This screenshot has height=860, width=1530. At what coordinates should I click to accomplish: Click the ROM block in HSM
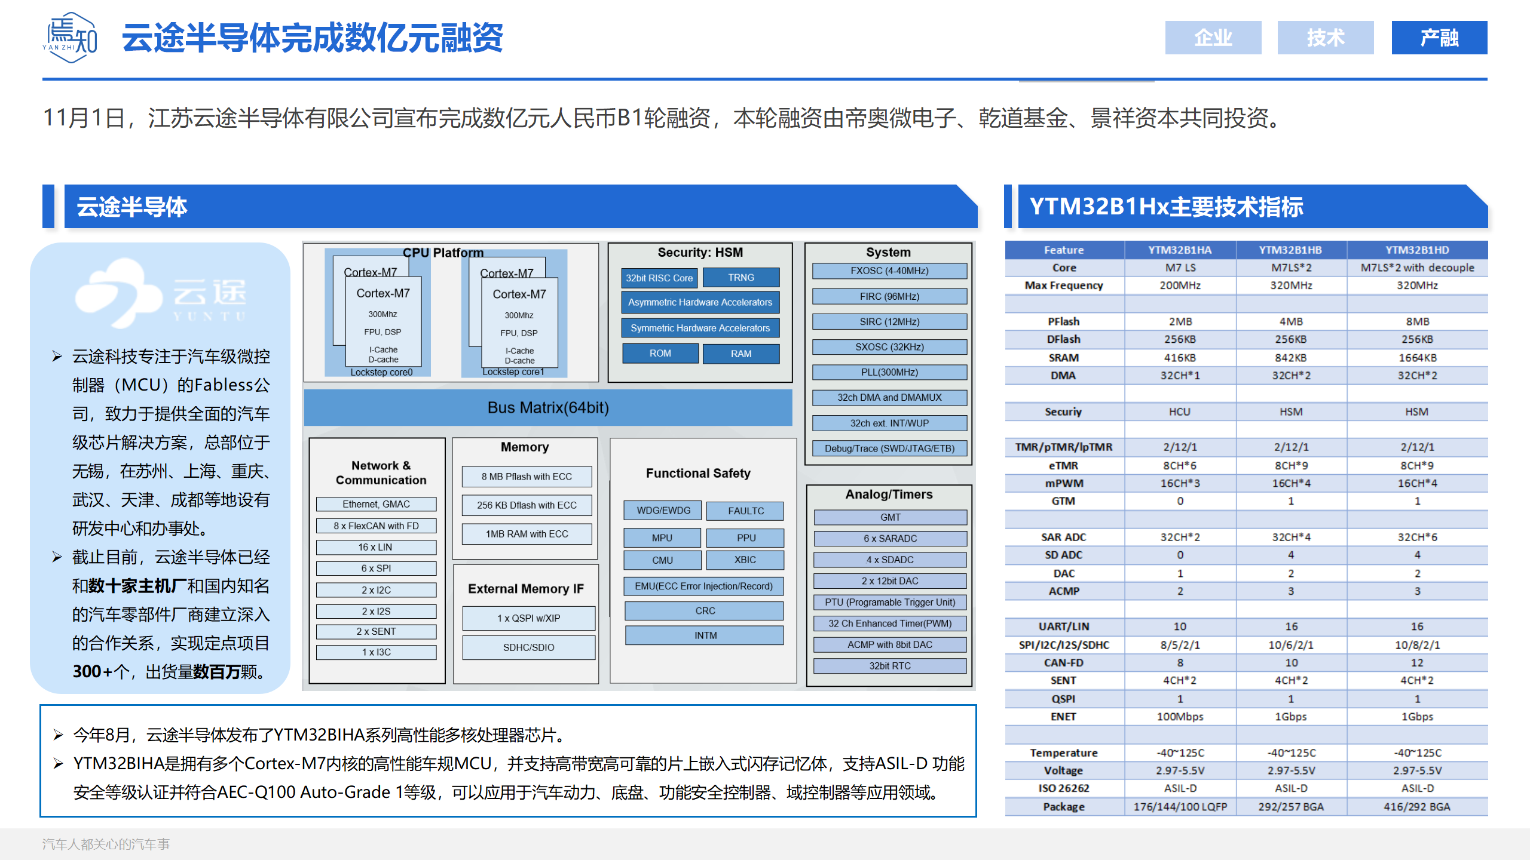click(660, 354)
